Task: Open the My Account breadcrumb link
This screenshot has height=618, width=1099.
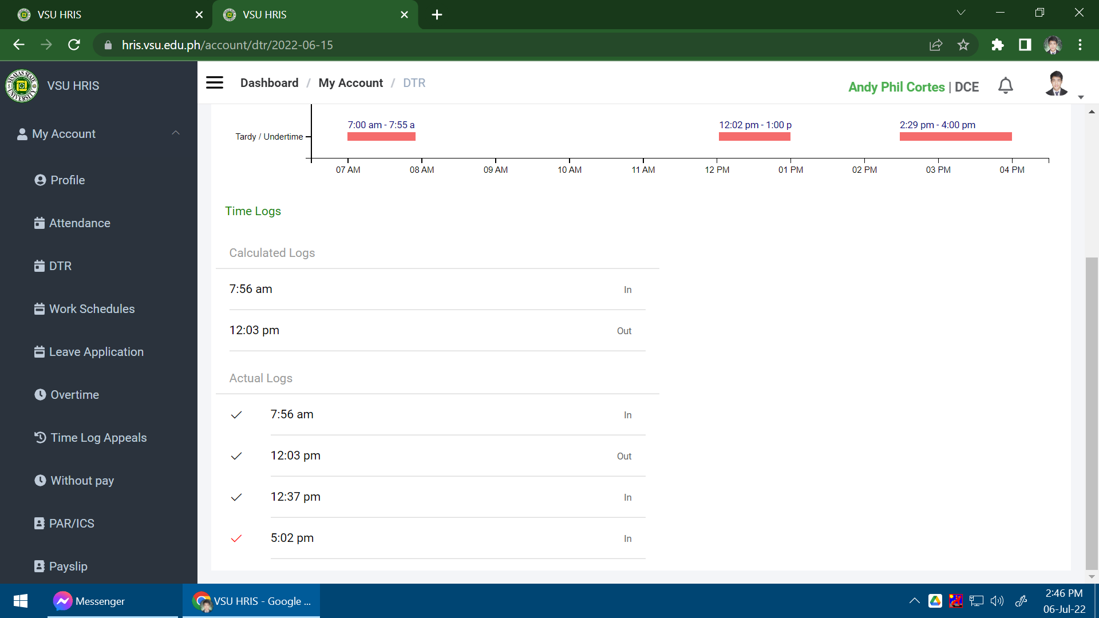Action: 350,83
